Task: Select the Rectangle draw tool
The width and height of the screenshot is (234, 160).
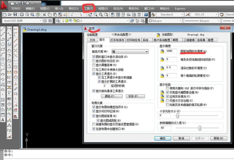Action: pos(3,49)
